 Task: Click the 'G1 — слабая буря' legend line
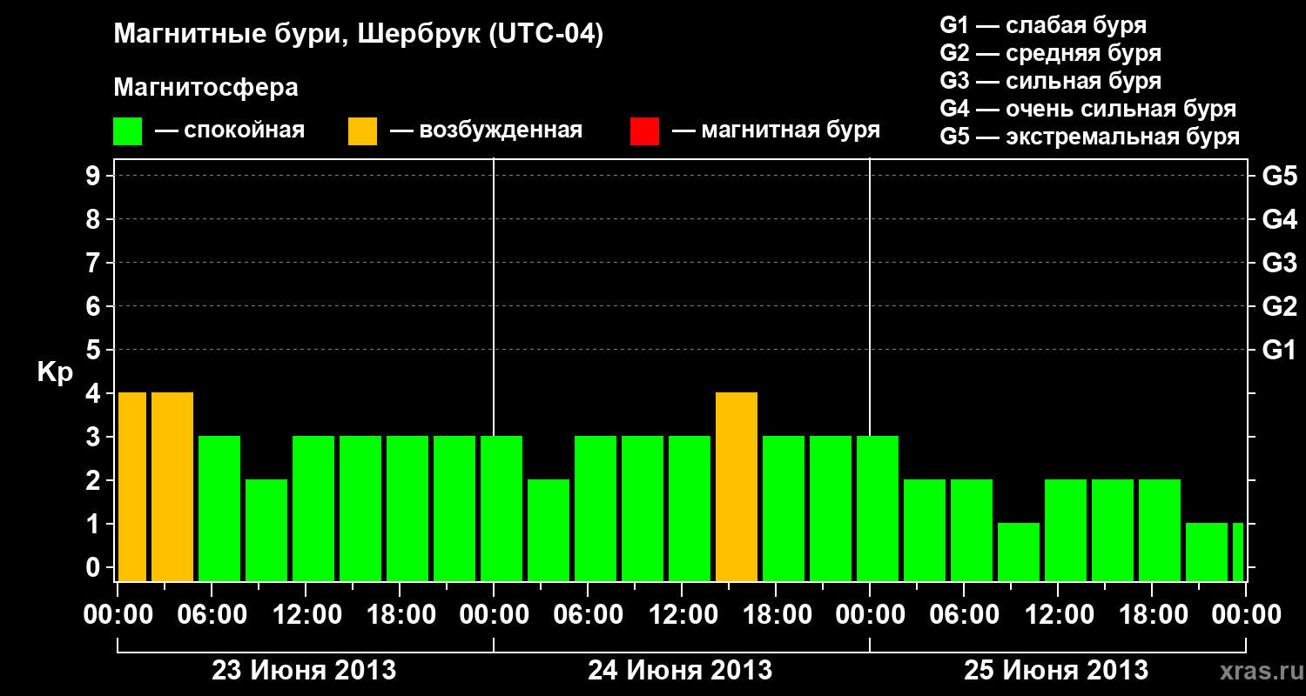point(1043,24)
